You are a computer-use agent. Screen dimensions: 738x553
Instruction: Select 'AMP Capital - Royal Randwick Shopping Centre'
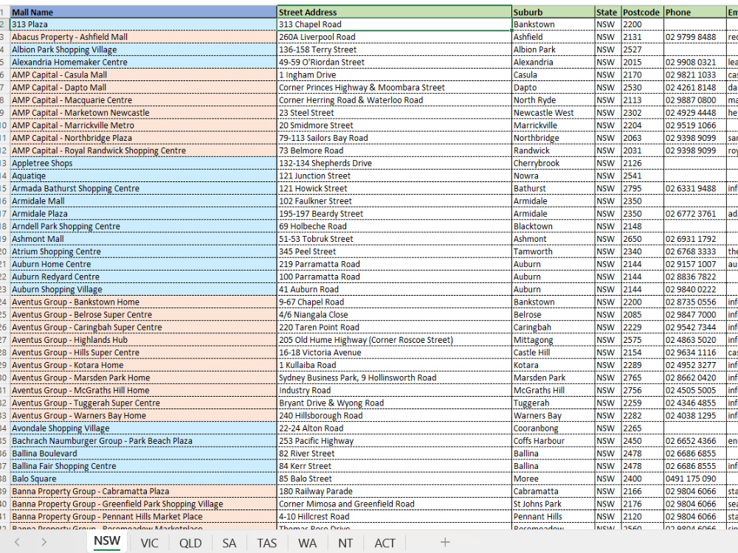[x=144, y=150]
